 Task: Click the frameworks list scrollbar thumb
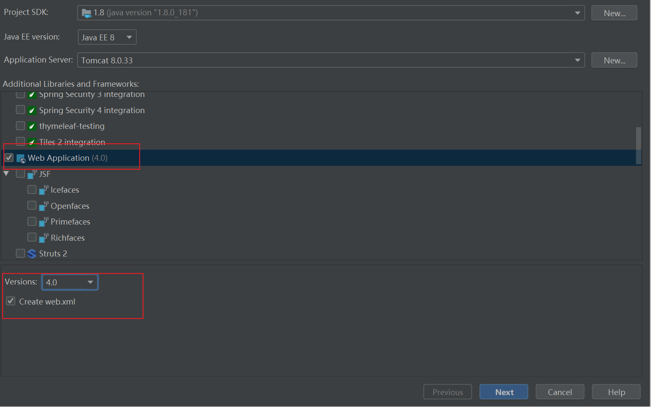638,145
